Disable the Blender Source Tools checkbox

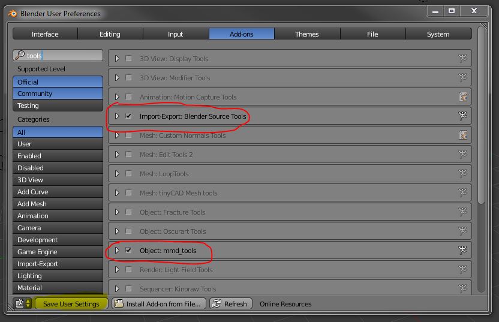pyautogui.click(x=128, y=116)
